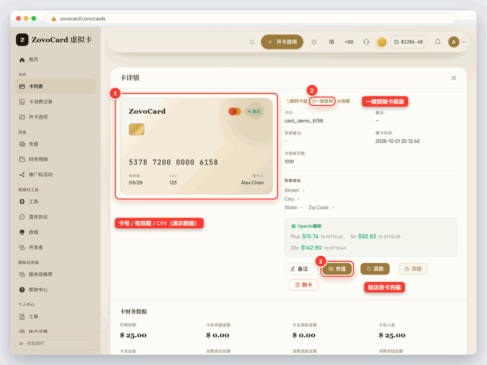487x365 pixels.
Task: Click the 帮助中心 question mark icon
Action: 22,290
